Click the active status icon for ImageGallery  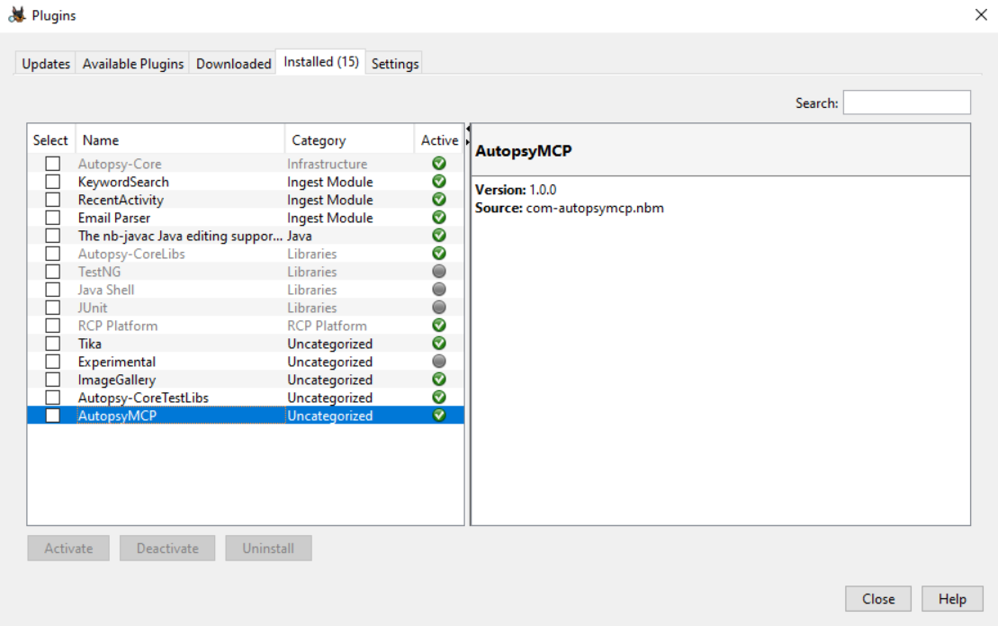click(438, 380)
